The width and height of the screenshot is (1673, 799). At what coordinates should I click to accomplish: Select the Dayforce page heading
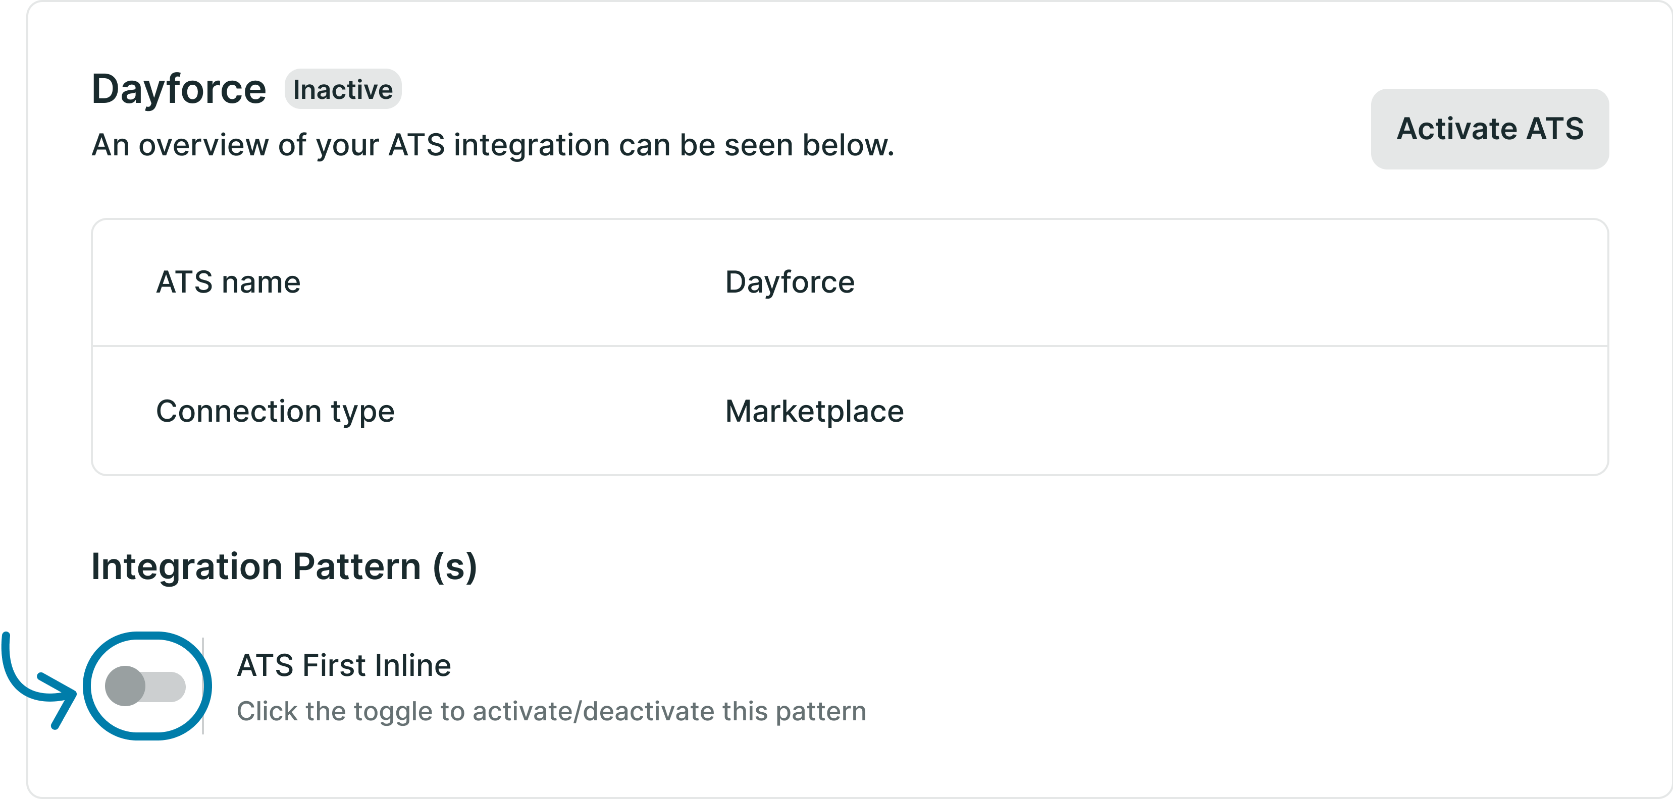click(x=179, y=89)
